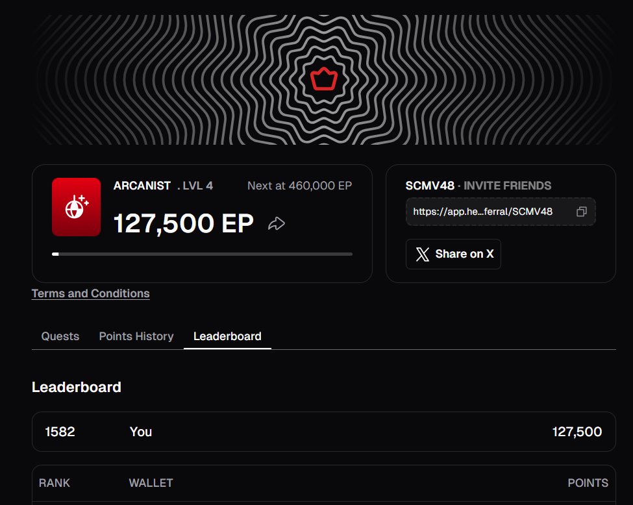Click the red crown logo in banner

324,79
